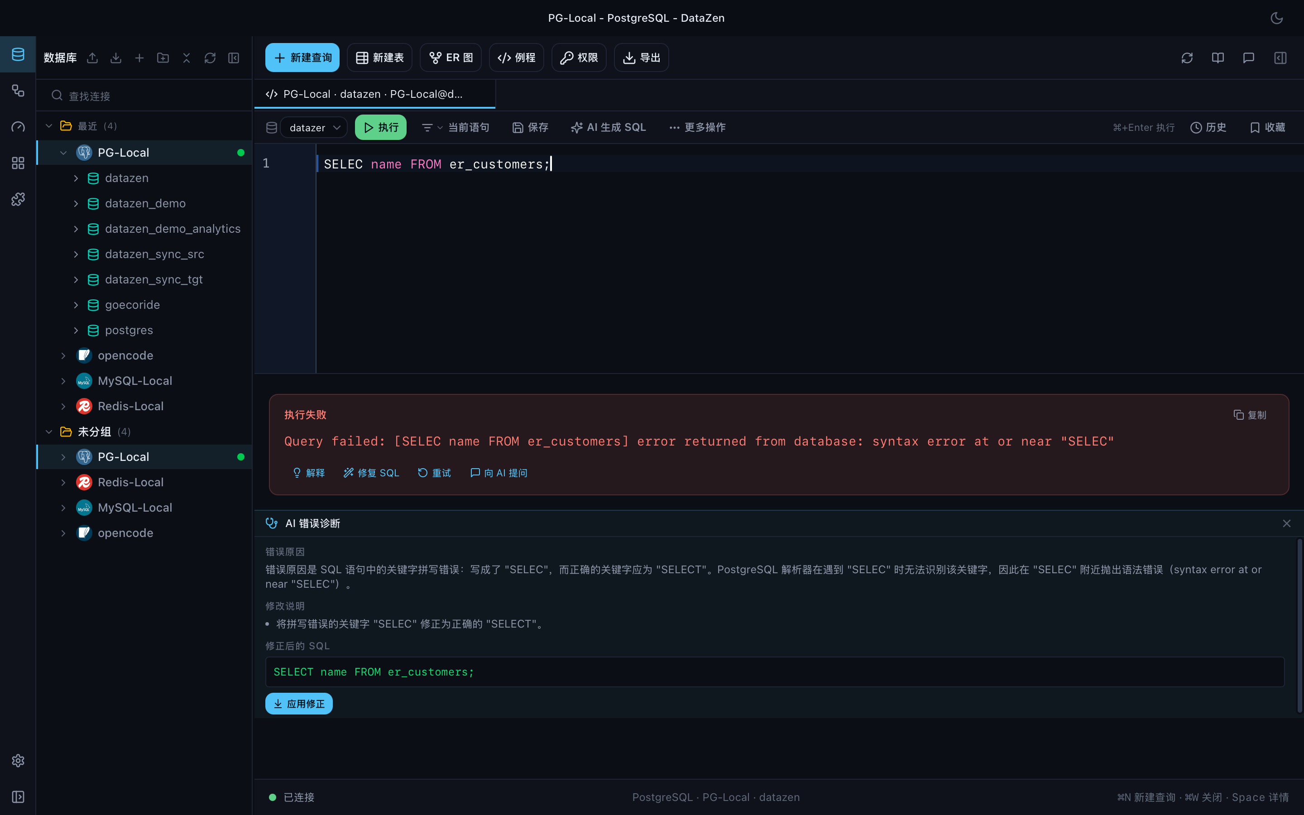Expand the goecoride database node
Screen dimensions: 1304x815
click(76, 305)
